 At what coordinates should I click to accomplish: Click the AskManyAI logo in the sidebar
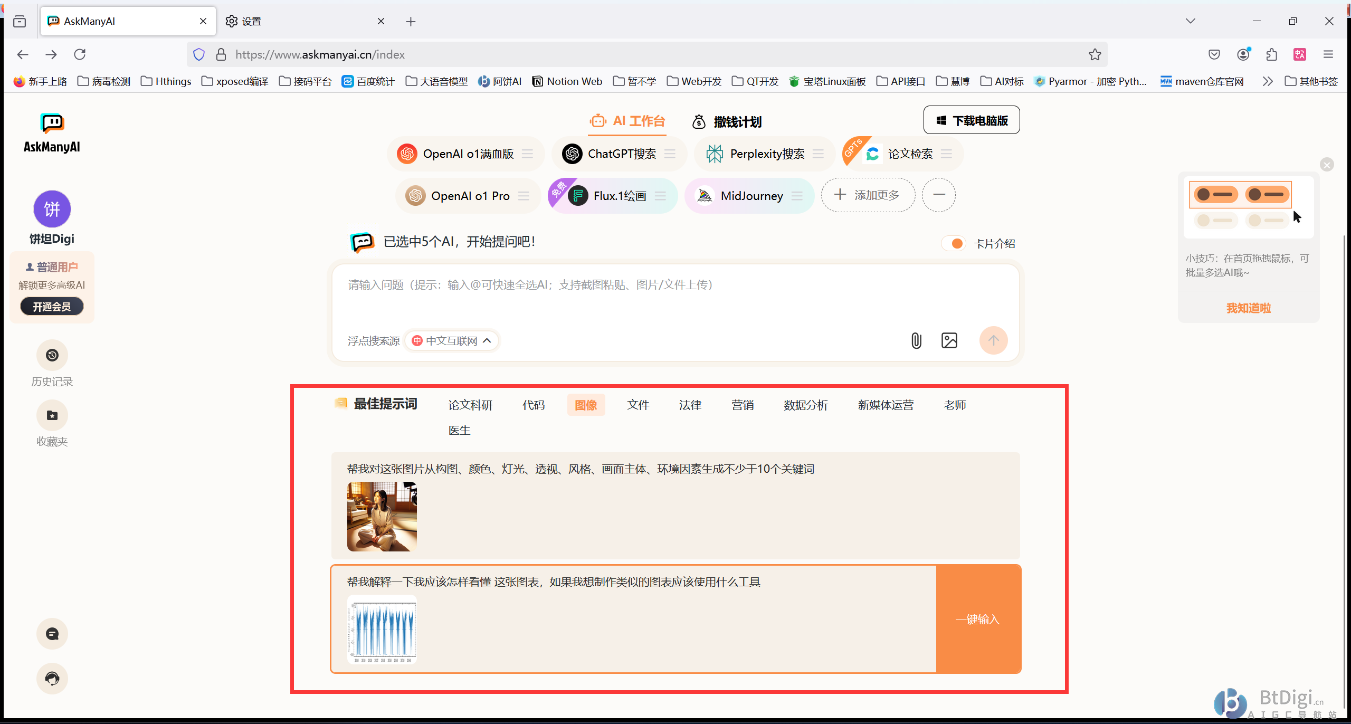(x=52, y=133)
